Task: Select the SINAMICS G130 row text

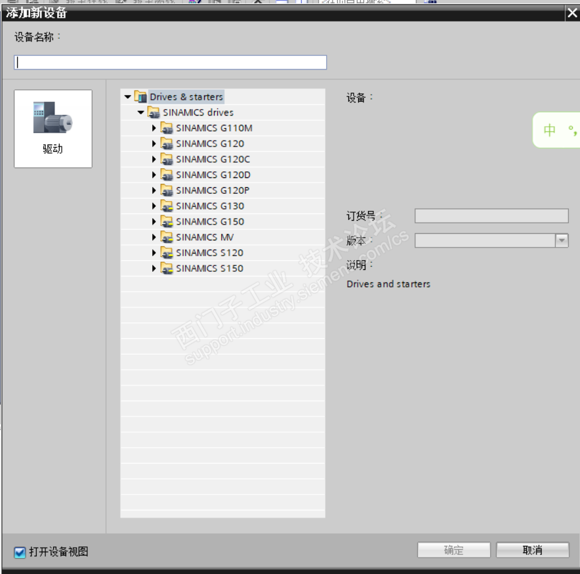Action: [x=210, y=206]
